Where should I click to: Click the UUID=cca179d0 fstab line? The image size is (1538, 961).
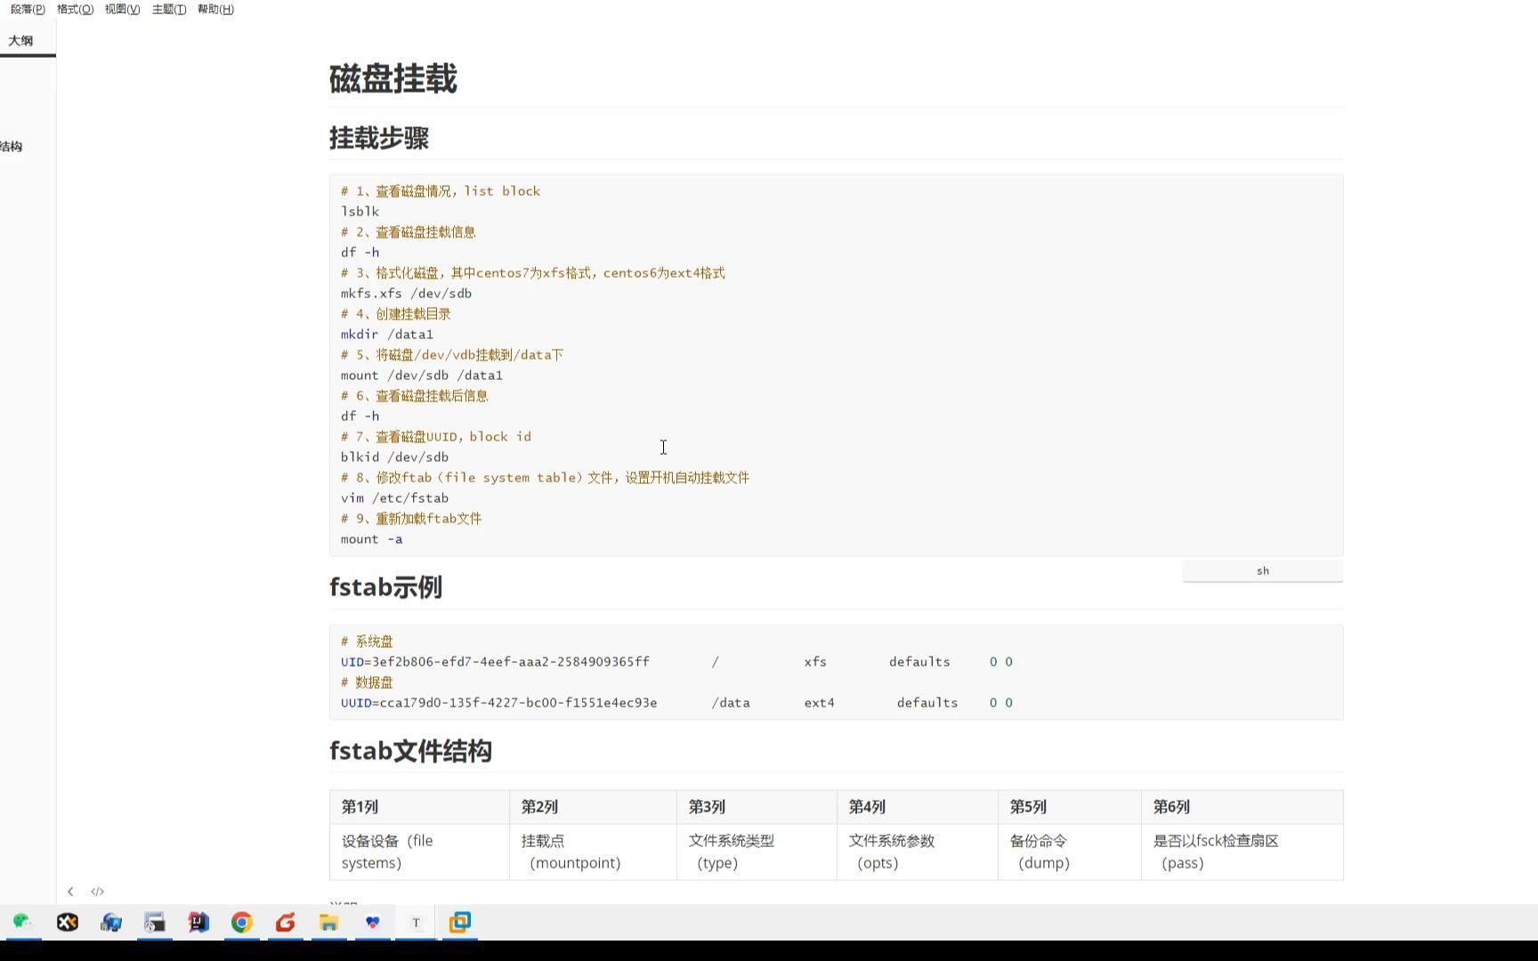point(676,703)
